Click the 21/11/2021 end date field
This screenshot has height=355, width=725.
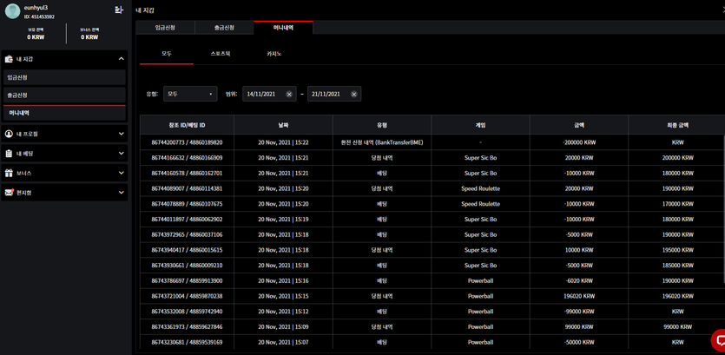333,94
